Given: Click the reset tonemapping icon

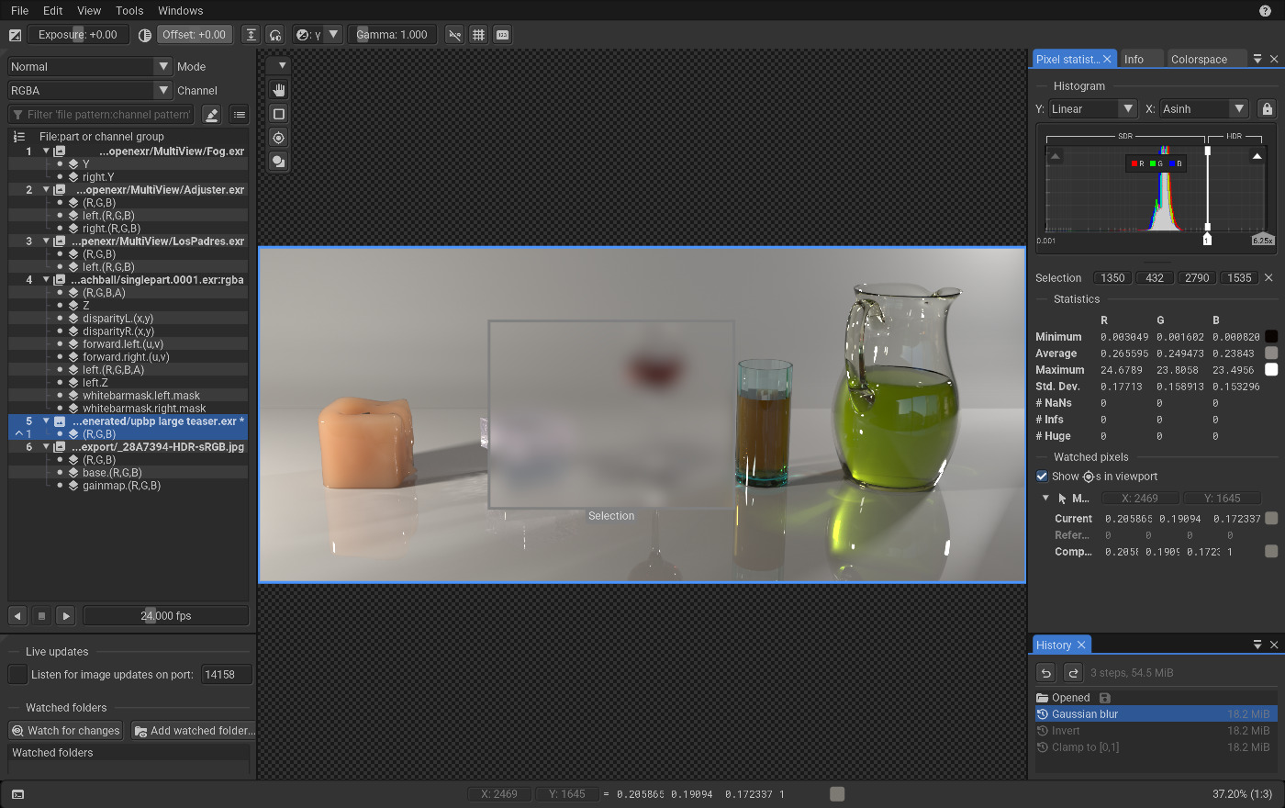Looking at the screenshot, I should [274, 35].
